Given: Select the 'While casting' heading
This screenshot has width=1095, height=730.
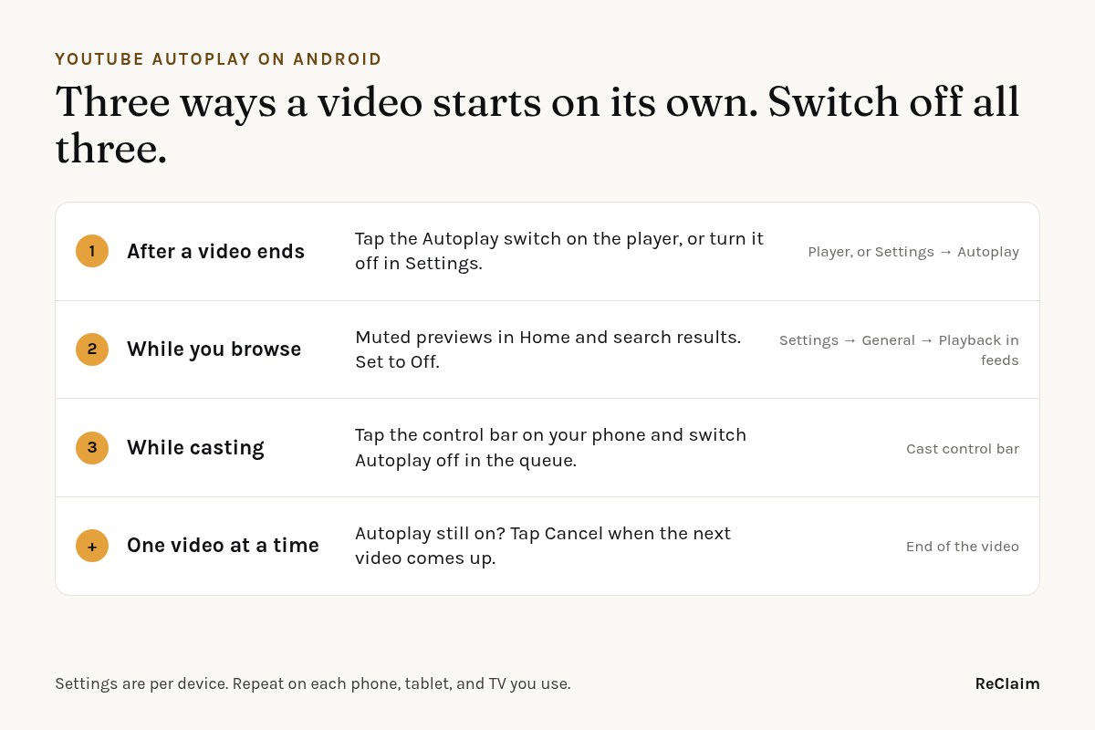Looking at the screenshot, I should [195, 448].
